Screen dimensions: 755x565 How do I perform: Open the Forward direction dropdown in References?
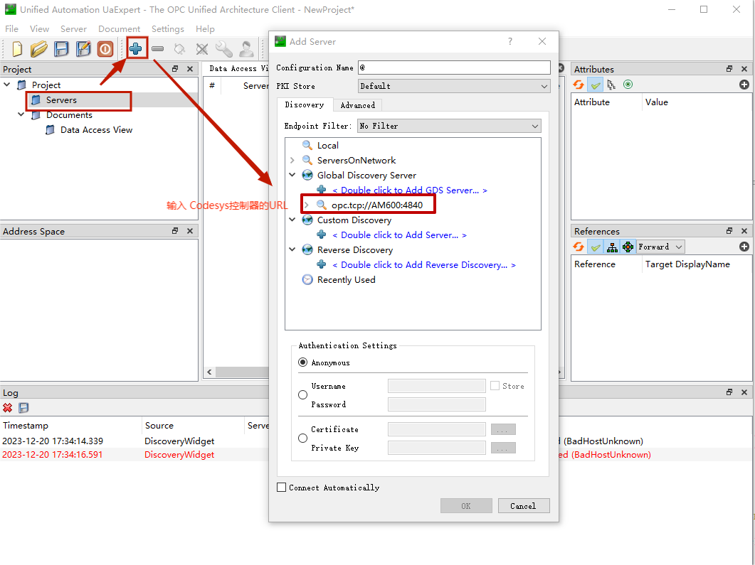660,247
